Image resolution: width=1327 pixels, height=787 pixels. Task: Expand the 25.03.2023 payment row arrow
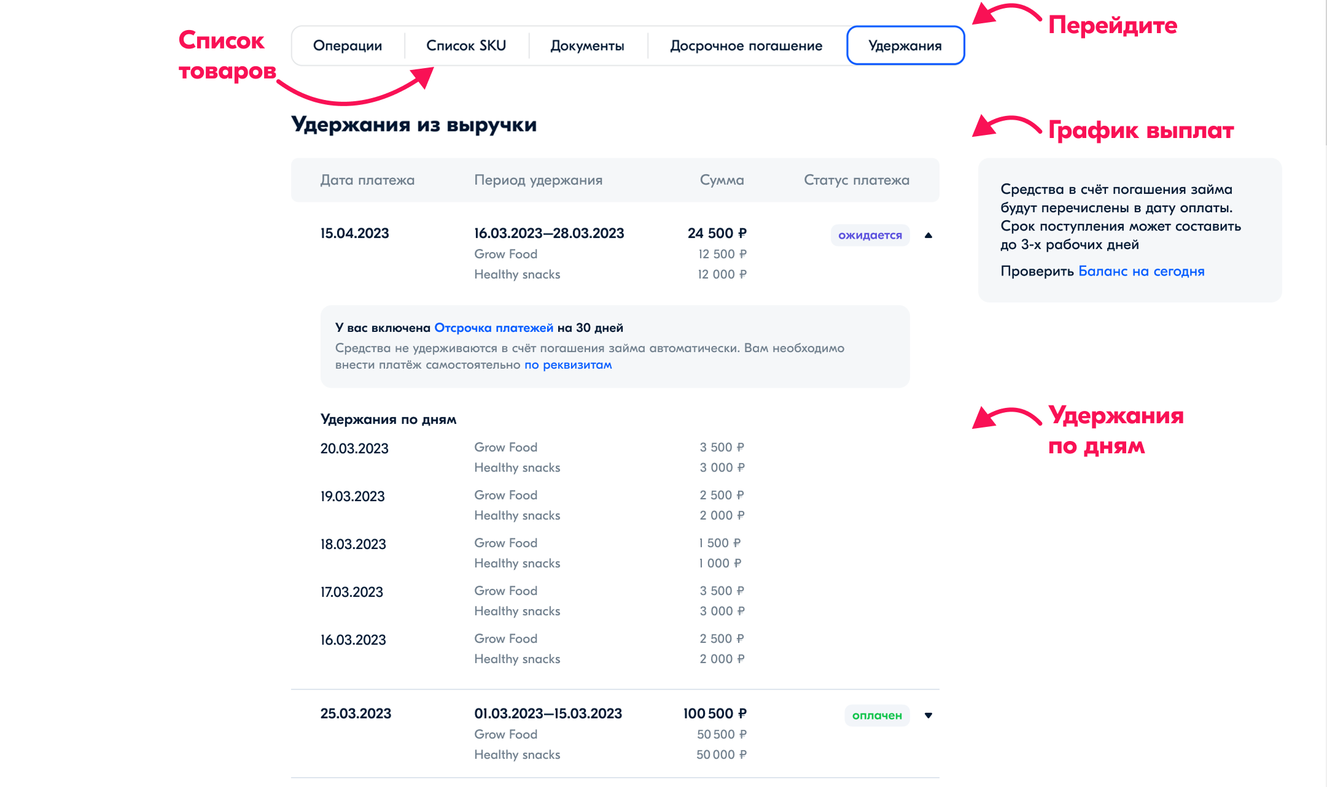coord(928,716)
